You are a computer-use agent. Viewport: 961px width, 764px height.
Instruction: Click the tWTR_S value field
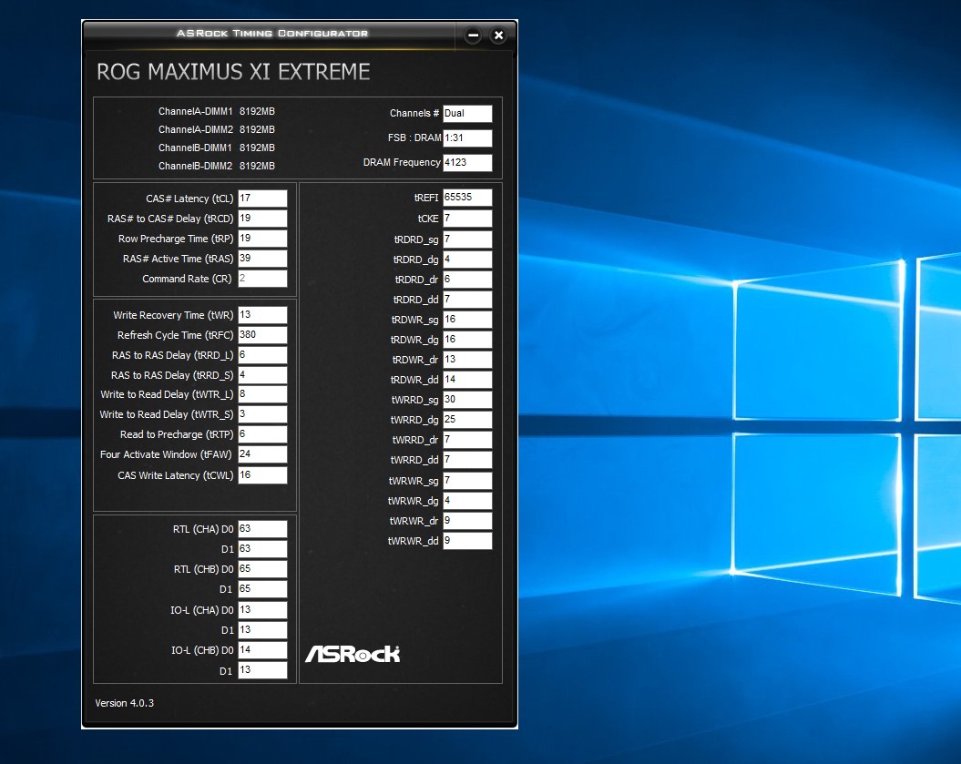(262, 414)
